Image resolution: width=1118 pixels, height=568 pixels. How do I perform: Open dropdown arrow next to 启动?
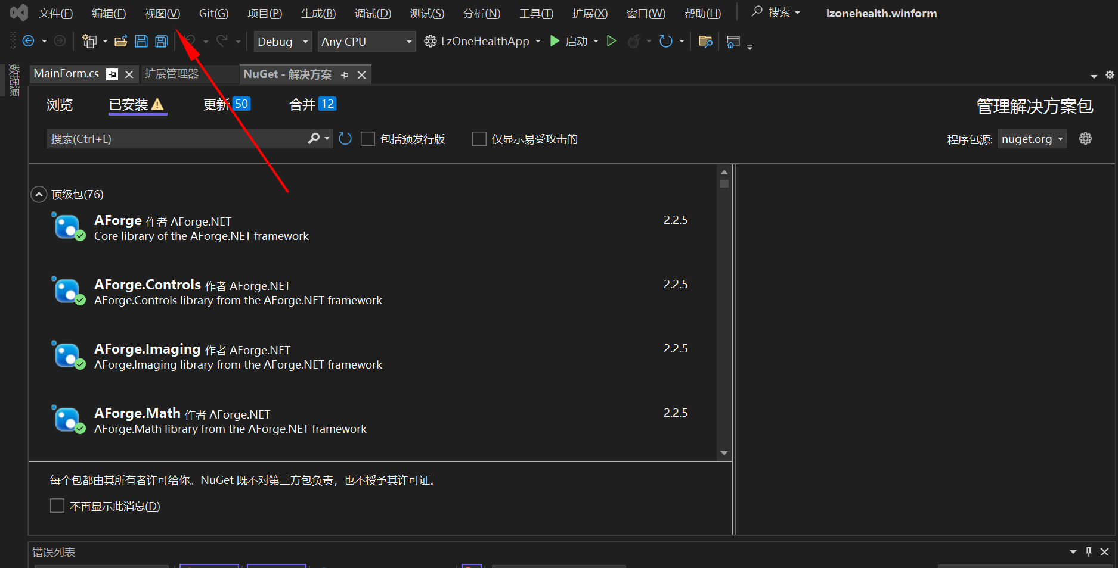[x=596, y=41]
